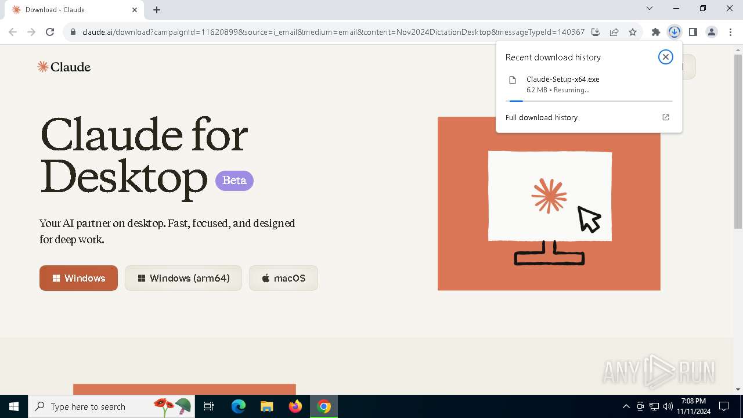743x418 pixels.
Task: Open Task View on taskbar
Action: click(x=209, y=406)
